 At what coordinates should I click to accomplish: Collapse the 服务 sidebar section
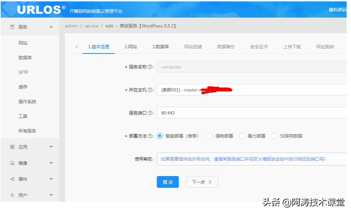click(x=51, y=27)
